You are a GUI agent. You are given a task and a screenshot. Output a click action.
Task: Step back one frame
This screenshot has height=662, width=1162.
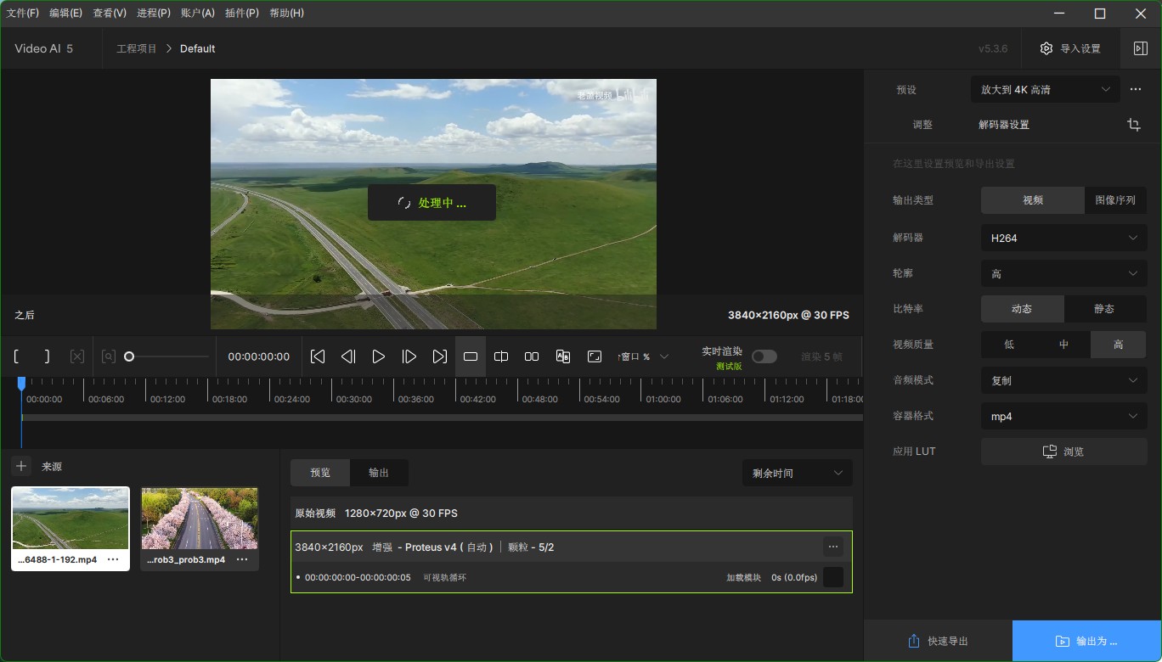click(348, 356)
